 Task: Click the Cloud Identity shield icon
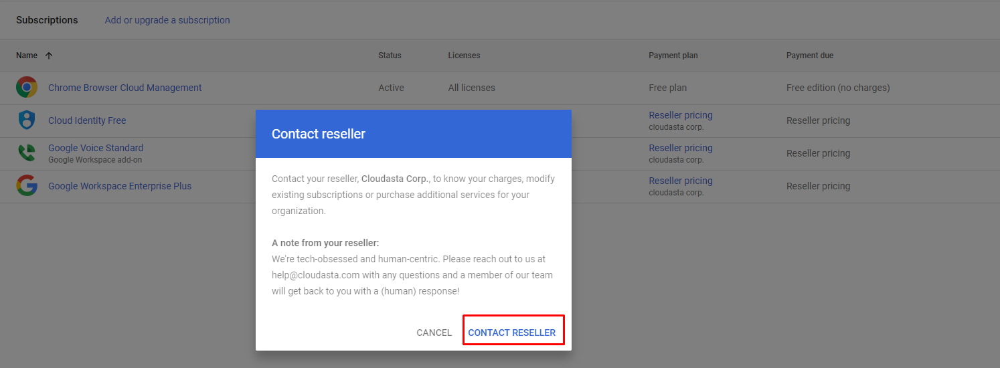(27, 120)
